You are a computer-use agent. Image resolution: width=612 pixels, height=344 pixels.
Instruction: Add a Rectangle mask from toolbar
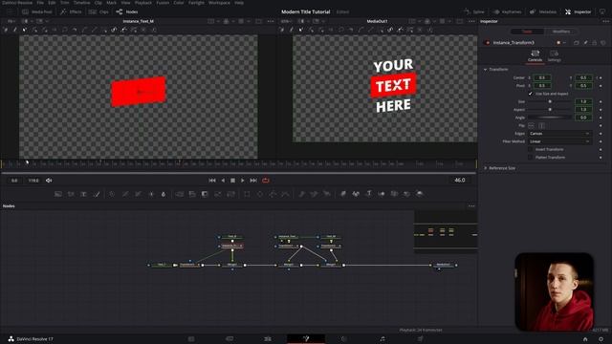coord(247,194)
